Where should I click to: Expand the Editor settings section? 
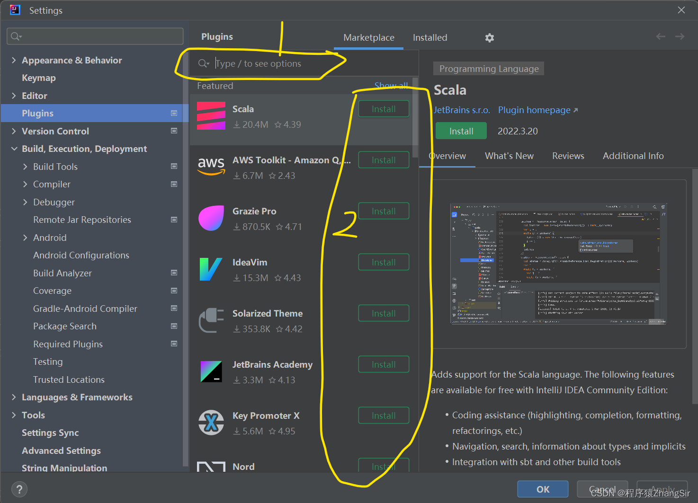pyautogui.click(x=14, y=96)
